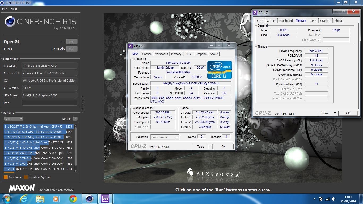This screenshot has width=363, height=204.
Task: Click the CPU-Z Z icon in front window title
Action: tap(130, 46)
